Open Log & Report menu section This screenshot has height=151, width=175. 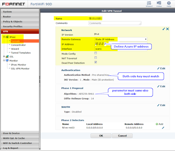click(x=20, y=148)
